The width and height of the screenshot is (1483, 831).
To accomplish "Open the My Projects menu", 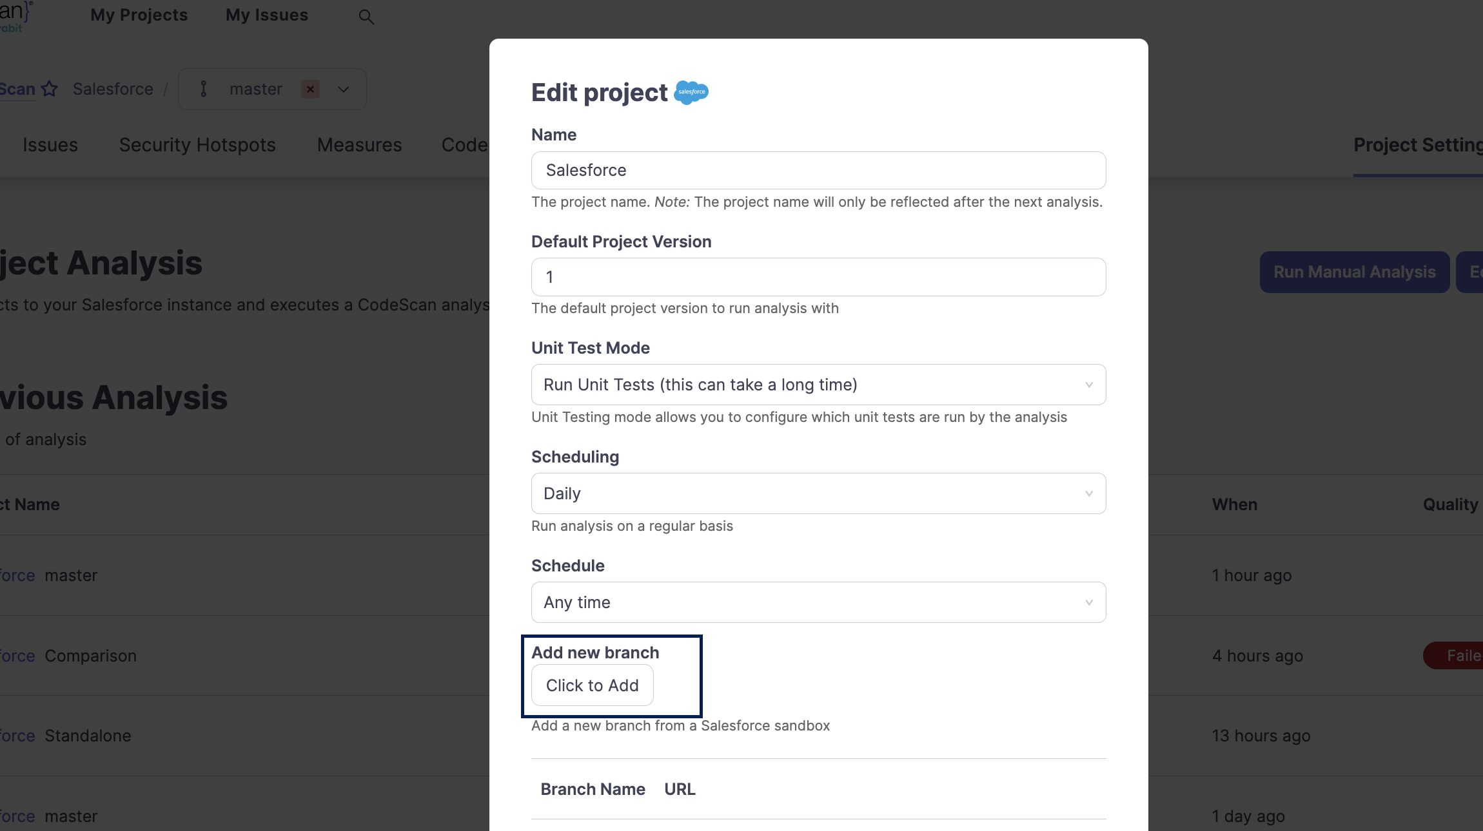I will (139, 15).
